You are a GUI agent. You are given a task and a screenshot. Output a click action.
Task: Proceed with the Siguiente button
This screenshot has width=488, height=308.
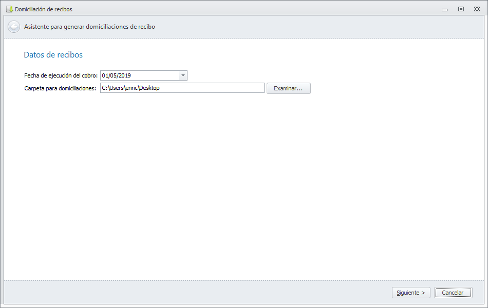411,293
